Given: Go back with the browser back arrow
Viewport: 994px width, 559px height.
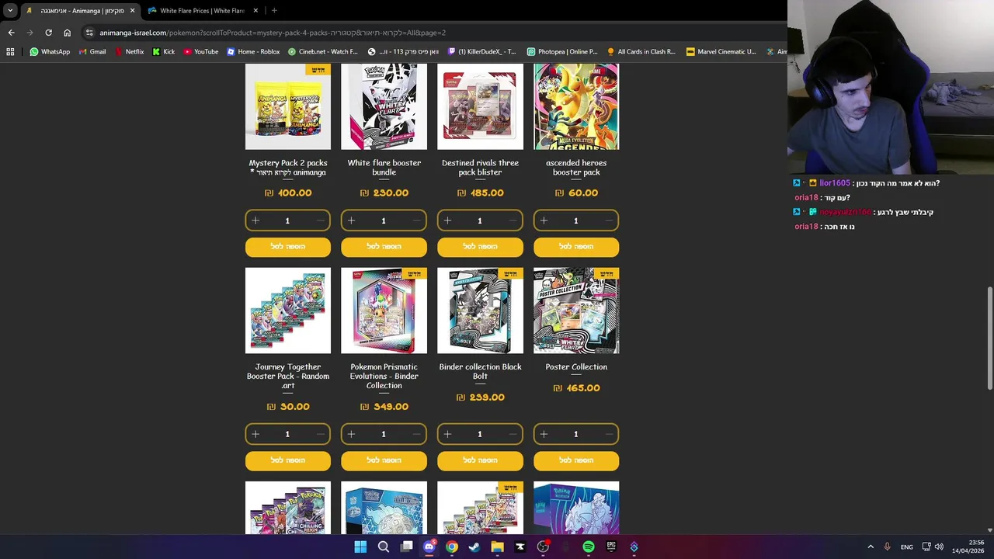Looking at the screenshot, I should click(x=11, y=33).
